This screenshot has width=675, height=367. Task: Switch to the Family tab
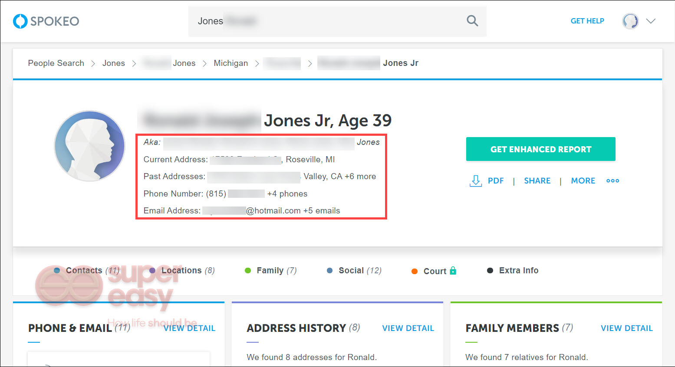(x=271, y=271)
